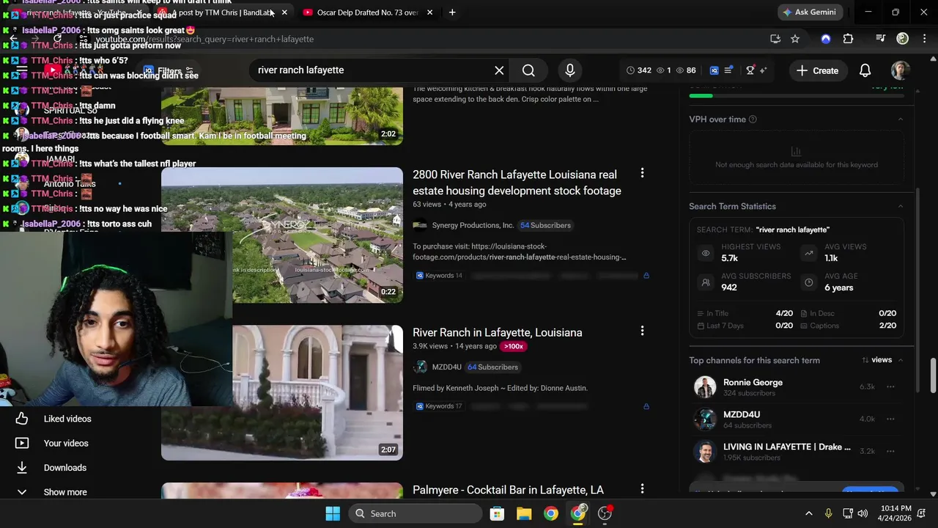Open vidIQ list icon with blue dot
The height and width of the screenshot is (528, 938).
[728, 70]
